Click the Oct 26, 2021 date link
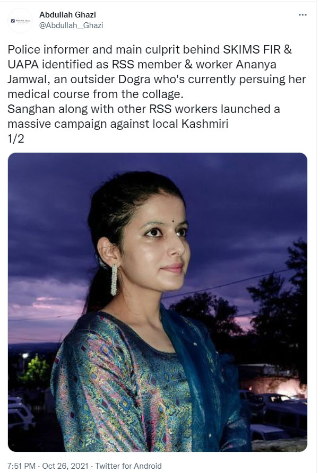 (65, 466)
